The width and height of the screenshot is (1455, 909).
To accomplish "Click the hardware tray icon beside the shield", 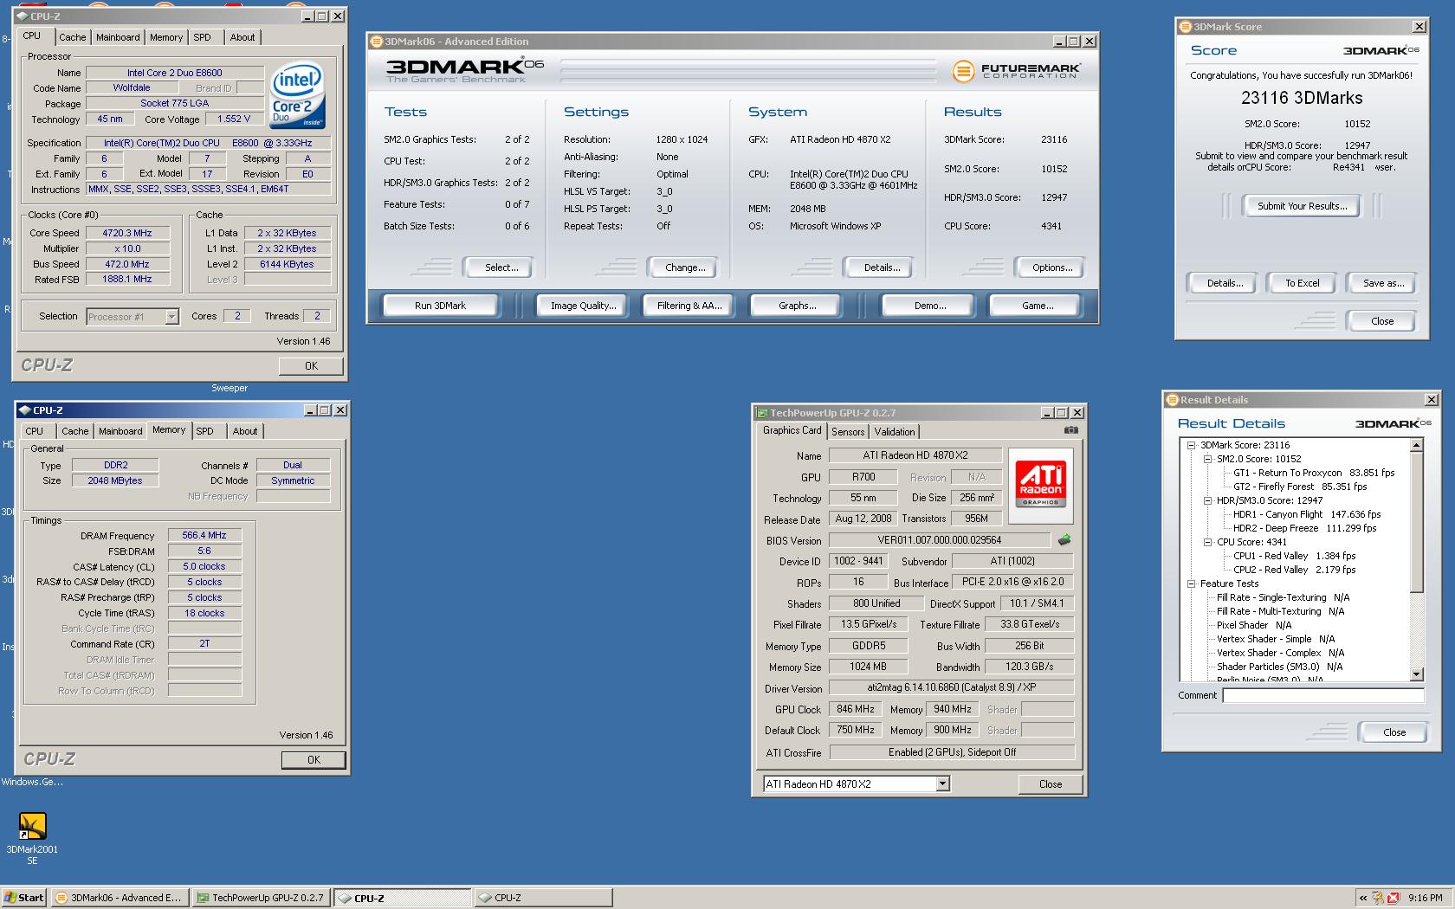I will coord(1377,898).
